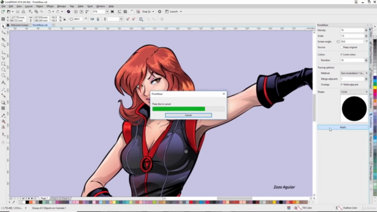Click the rotation angle field

tap(78, 19)
